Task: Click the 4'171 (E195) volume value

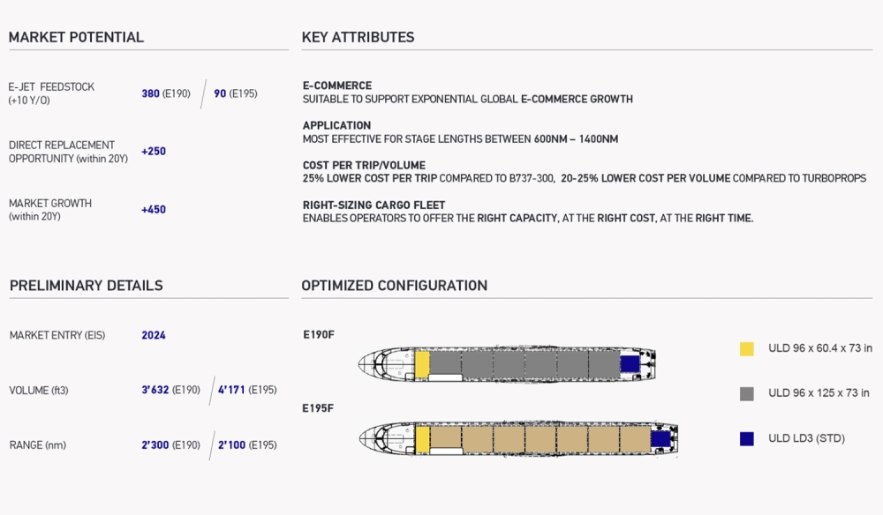Action: click(x=247, y=390)
